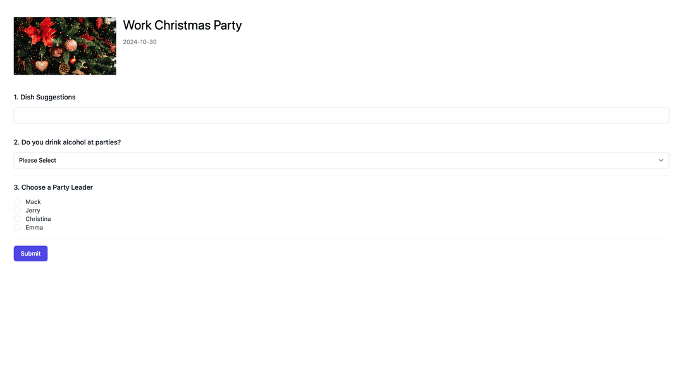Click the 'Please Select' placeholder text
Image resolution: width=683 pixels, height=386 pixels.
37,160
